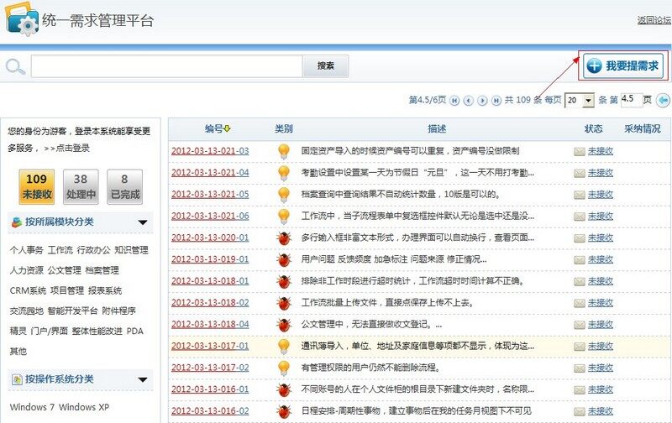
Task: Sort by 编号 column header
Action: [x=217, y=129]
